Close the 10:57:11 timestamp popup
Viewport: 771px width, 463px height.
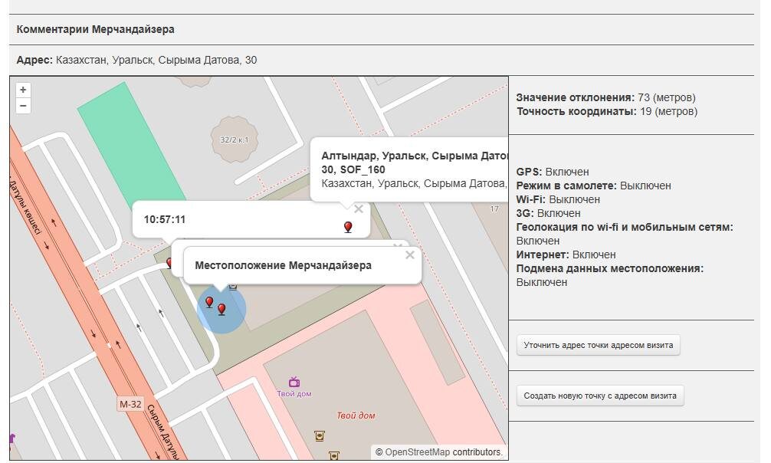(x=359, y=209)
